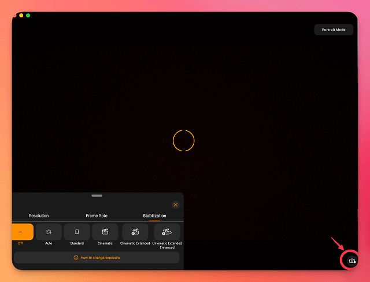Select Cinematic Extended Enhanced stabilization
370x282 pixels.
click(167, 232)
